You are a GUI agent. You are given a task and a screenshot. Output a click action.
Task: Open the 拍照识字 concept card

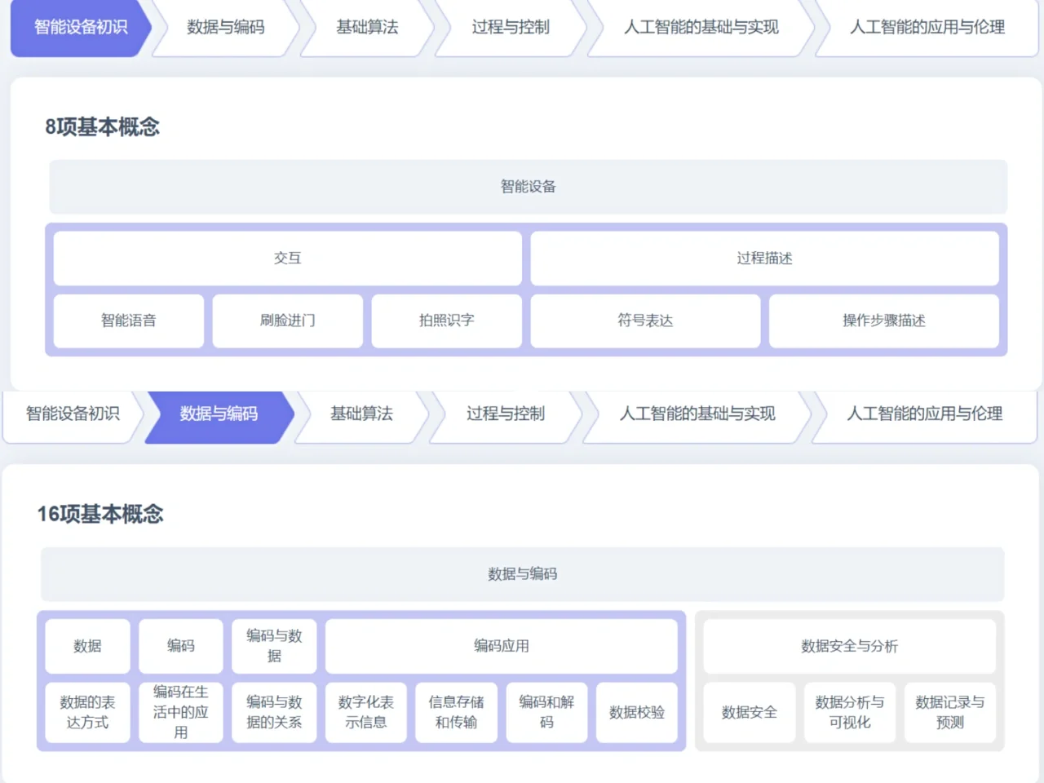[447, 321]
